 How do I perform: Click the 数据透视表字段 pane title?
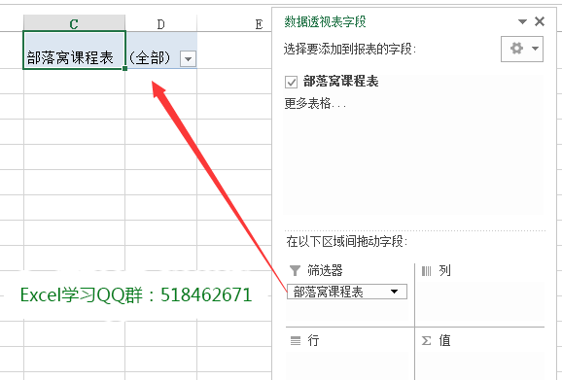(325, 21)
